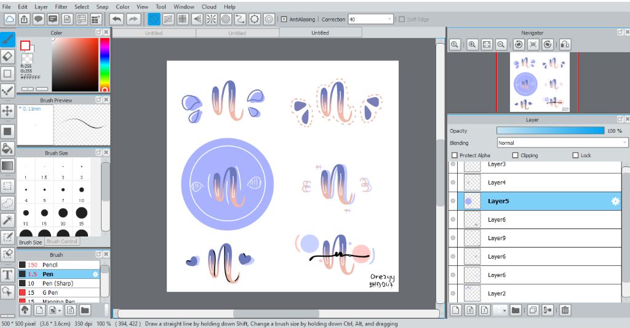Zoom out using the Navigator magnifier minus
Viewport: 630px width, 328px height.
click(501, 44)
